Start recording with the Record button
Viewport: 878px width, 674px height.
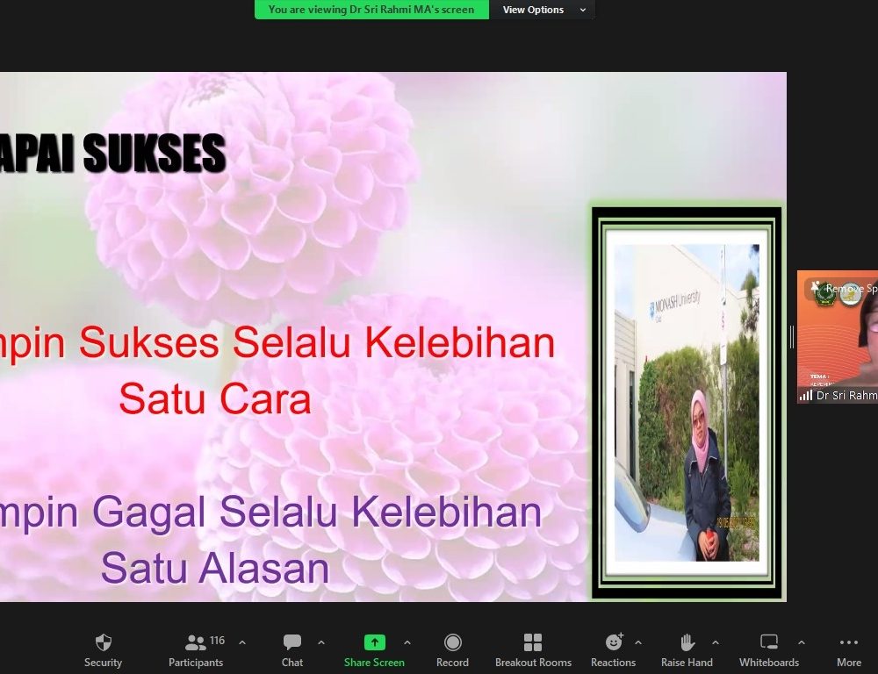452,649
